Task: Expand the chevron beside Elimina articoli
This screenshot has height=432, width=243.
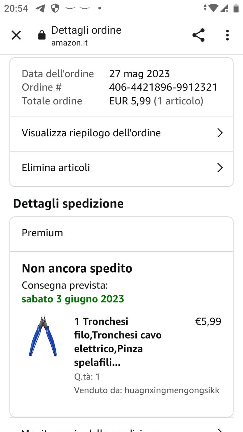Action: [220, 168]
